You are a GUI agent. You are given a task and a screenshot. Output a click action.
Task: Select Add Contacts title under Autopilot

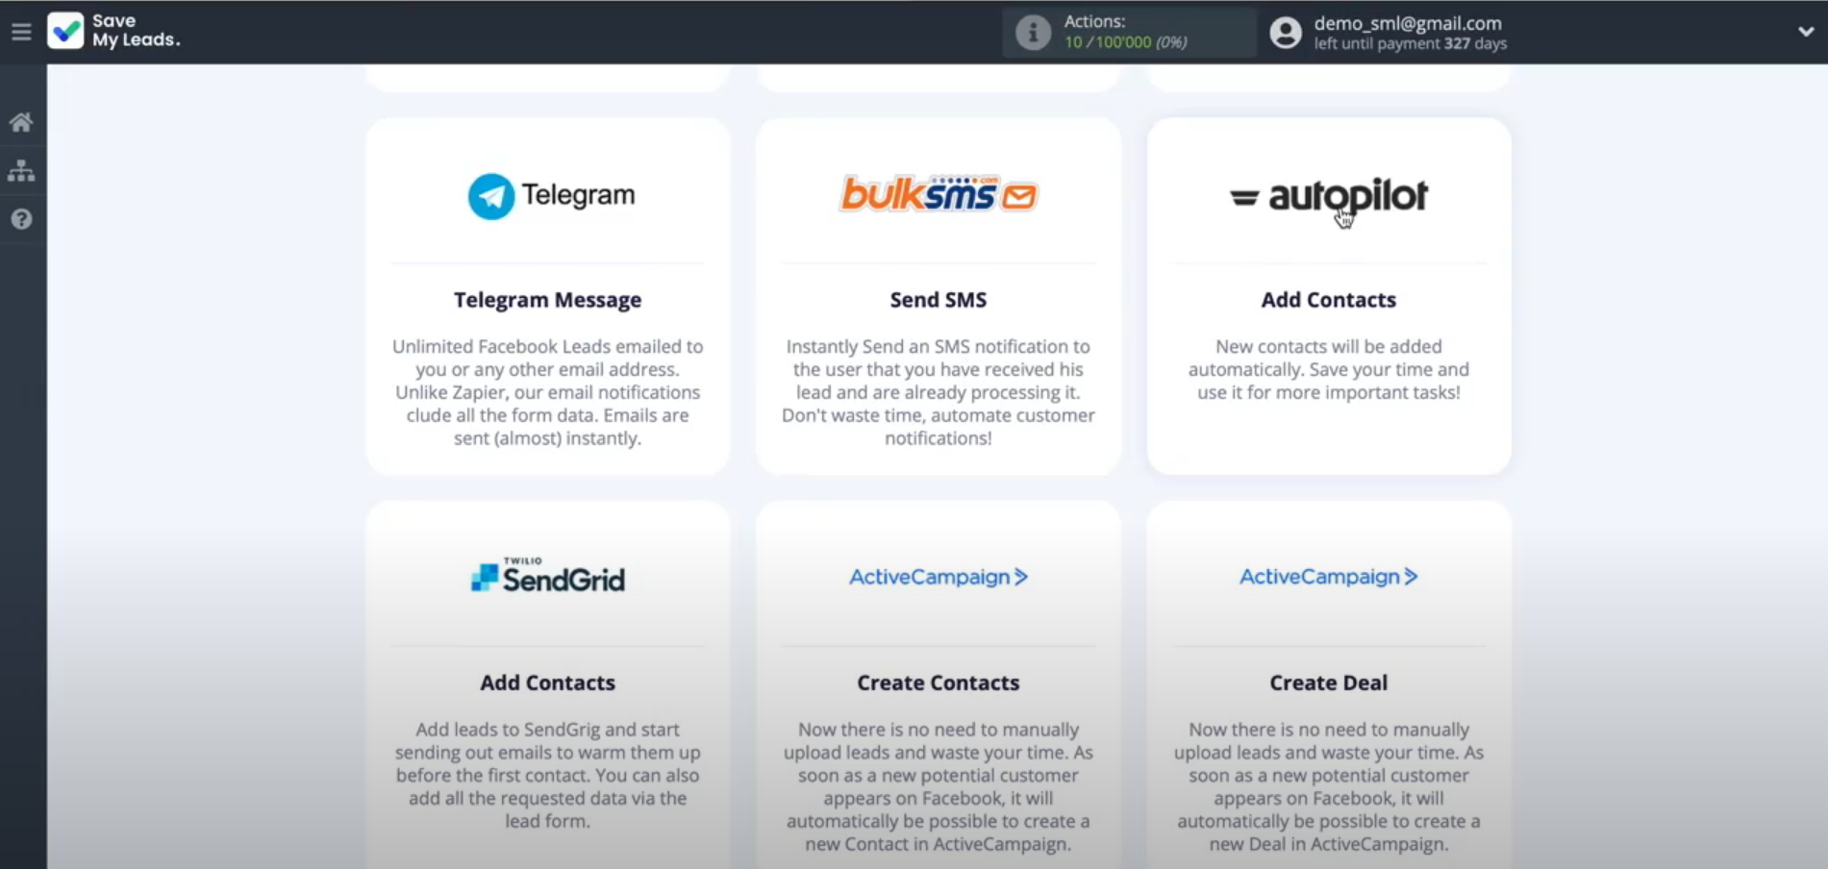[1329, 300]
